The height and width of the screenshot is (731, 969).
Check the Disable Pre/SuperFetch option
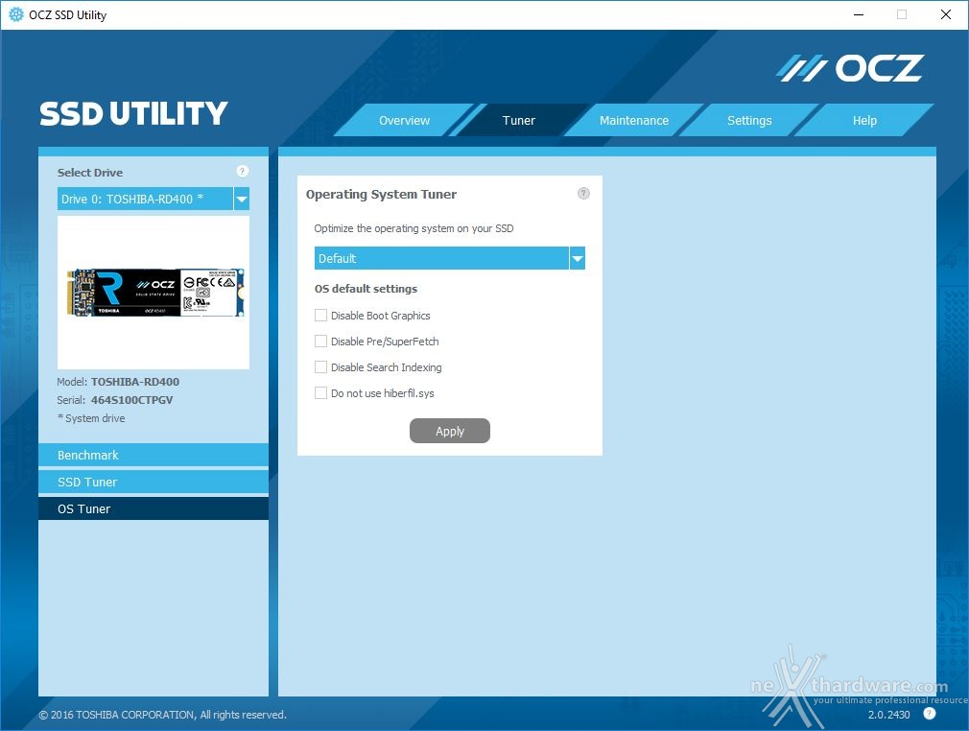[x=320, y=342]
